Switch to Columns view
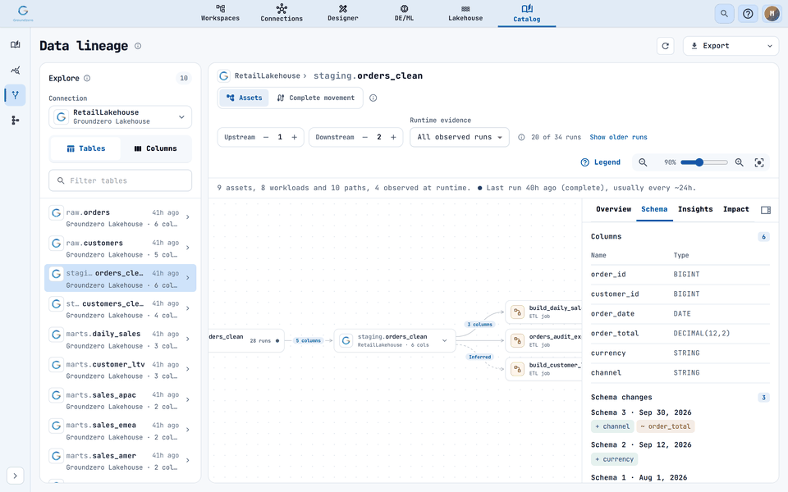788x492 pixels. click(155, 148)
